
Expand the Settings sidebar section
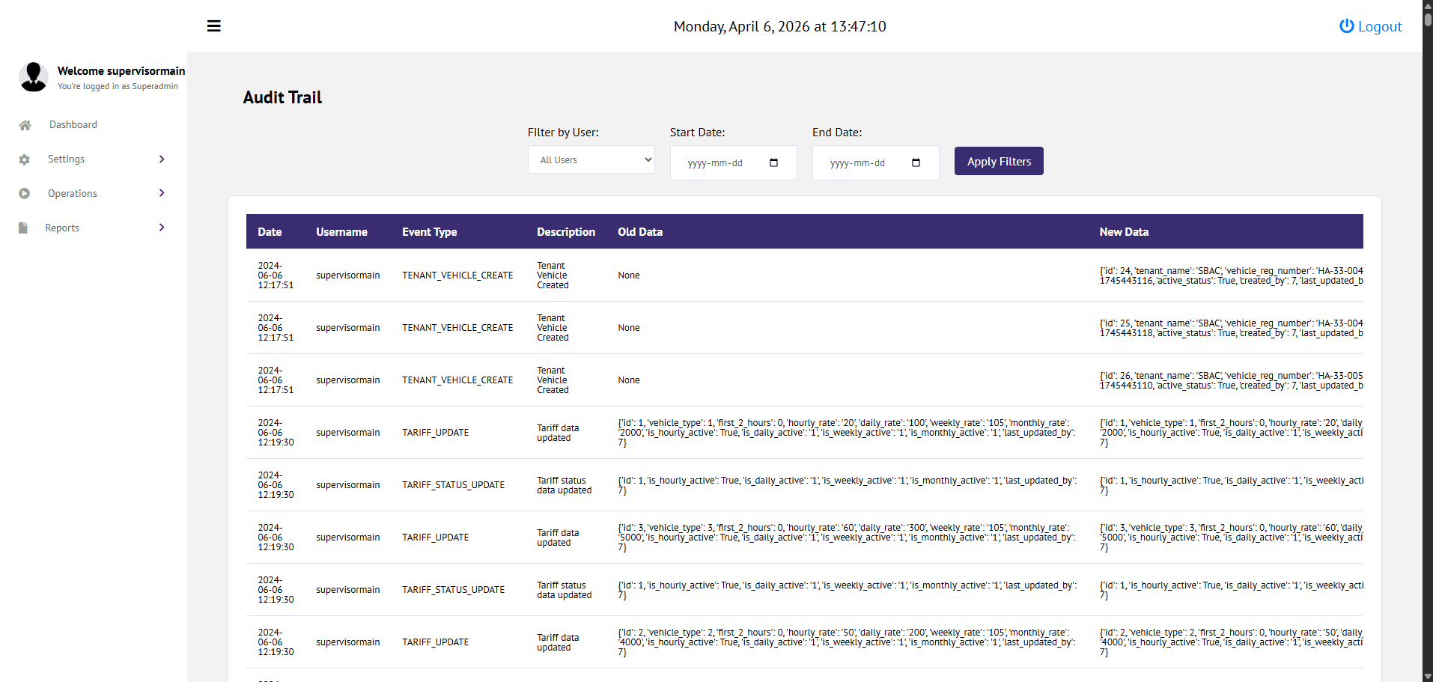click(161, 159)
